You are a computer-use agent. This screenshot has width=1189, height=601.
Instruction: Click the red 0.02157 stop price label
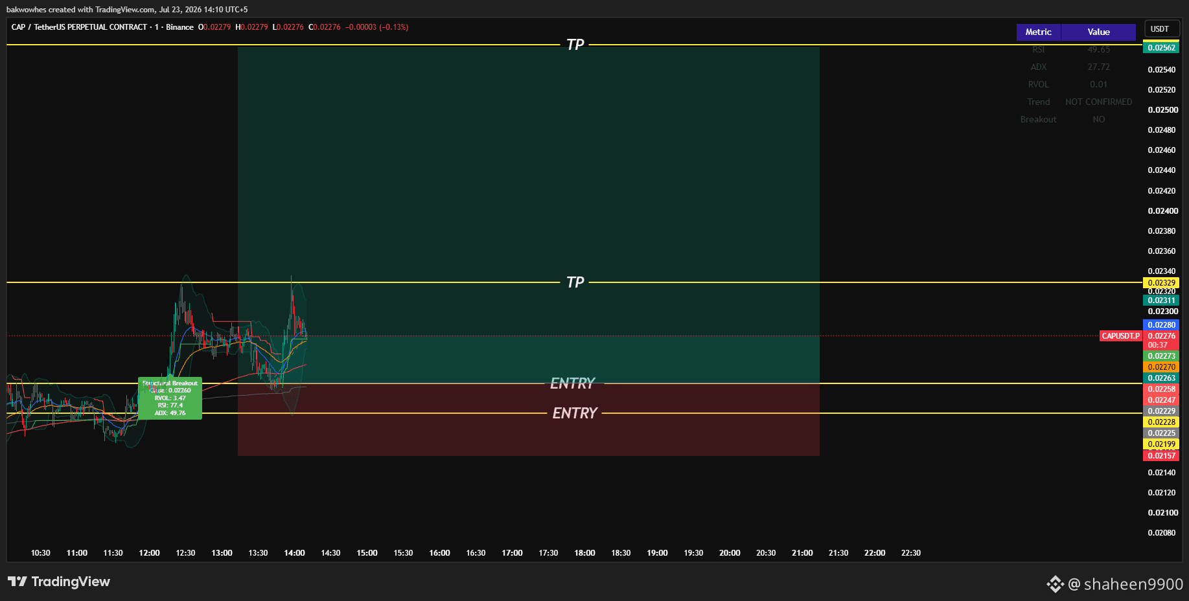(1161, 456)
